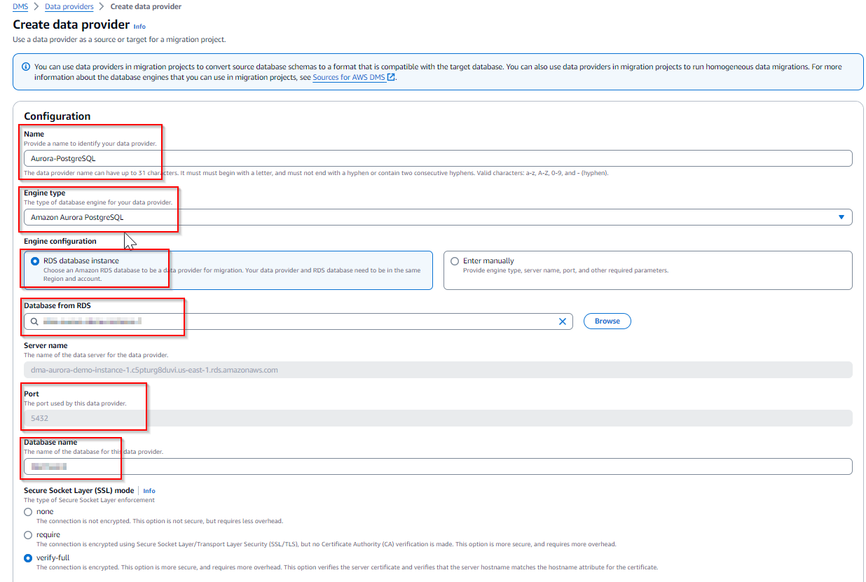The width and height of the screenshot is (866, 582).
Task: Open the Engine type dropdown
Action: [438, 217]
